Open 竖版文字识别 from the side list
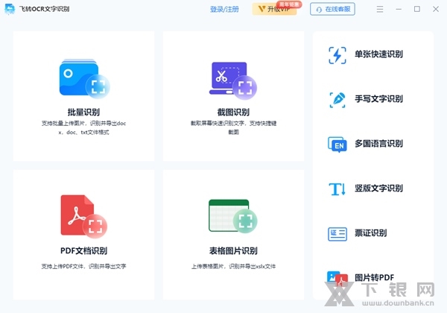 (x=378, y=188)
